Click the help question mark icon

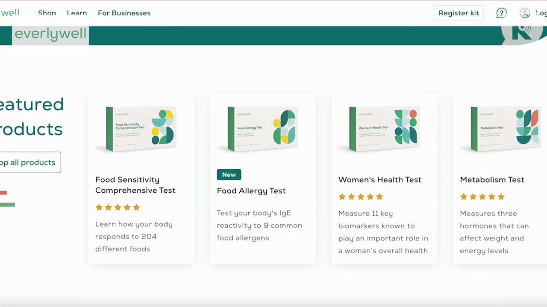coord(501,13)
